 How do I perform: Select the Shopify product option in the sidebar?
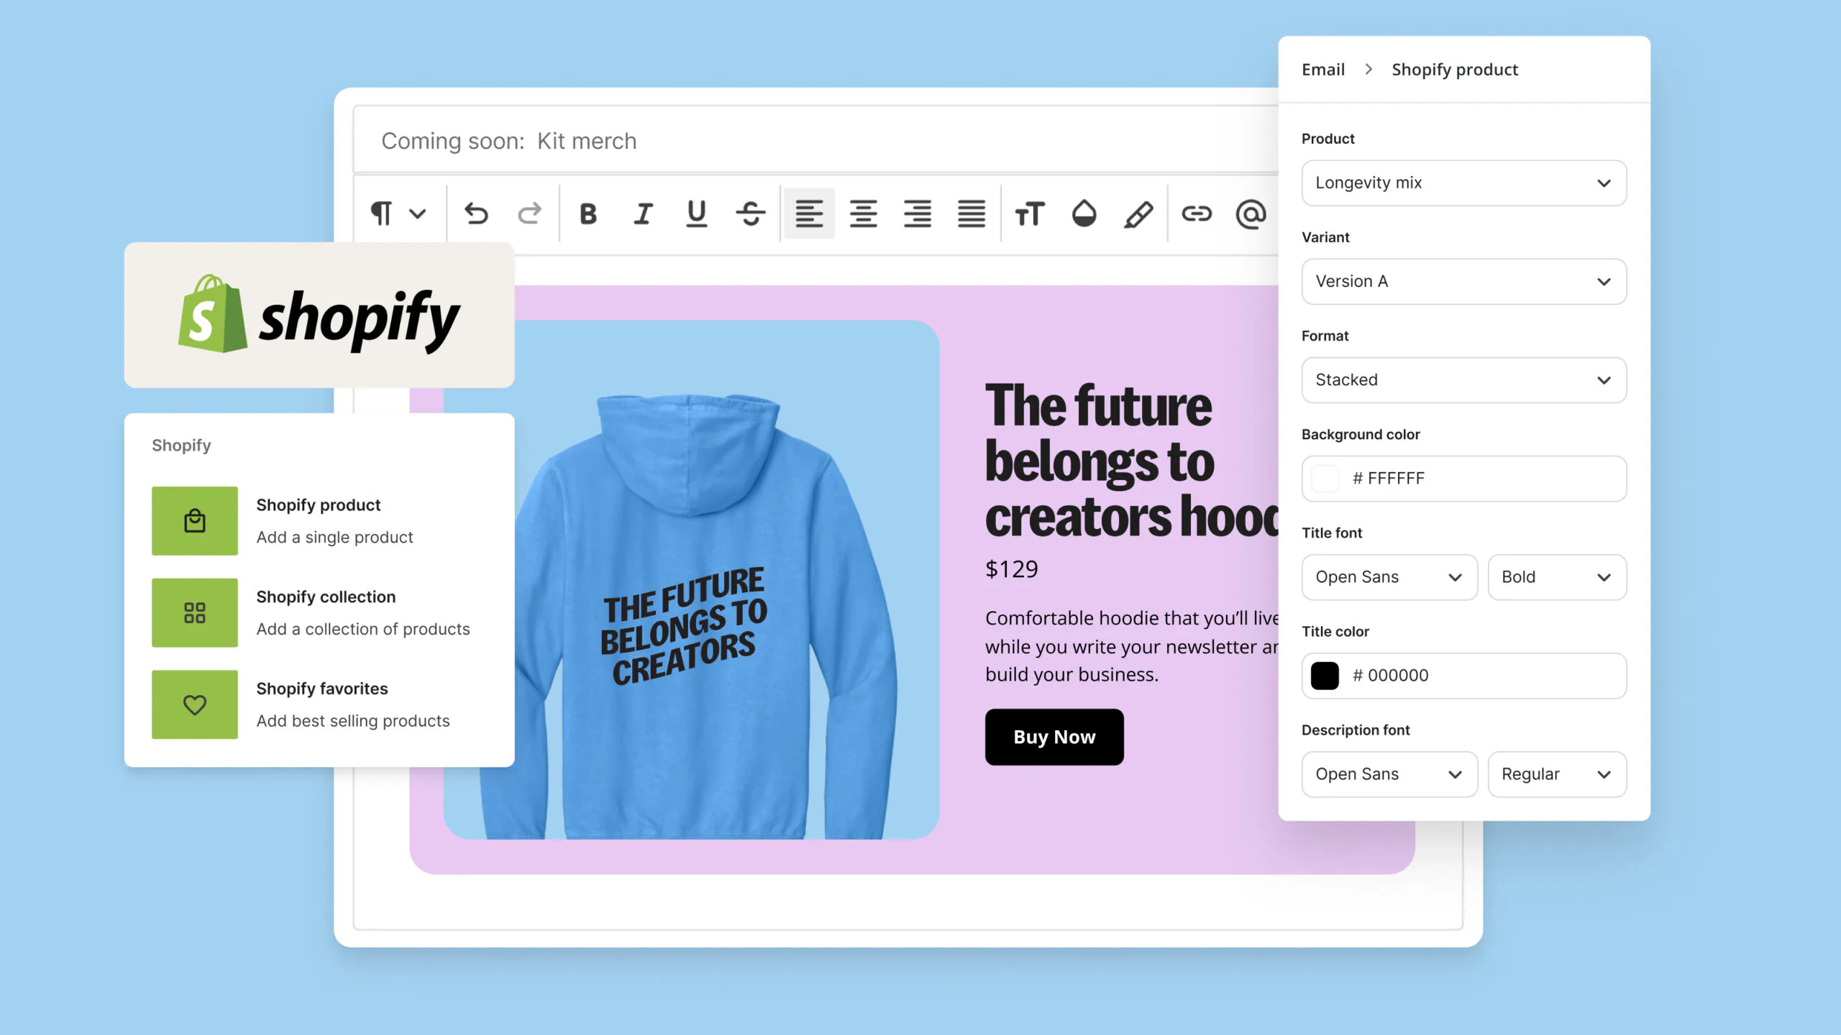tap(319, 520)
